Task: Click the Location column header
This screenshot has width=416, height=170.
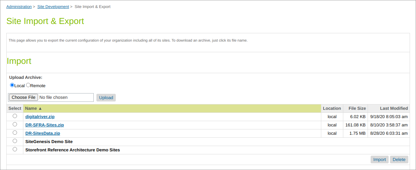Action: point(332,108)
